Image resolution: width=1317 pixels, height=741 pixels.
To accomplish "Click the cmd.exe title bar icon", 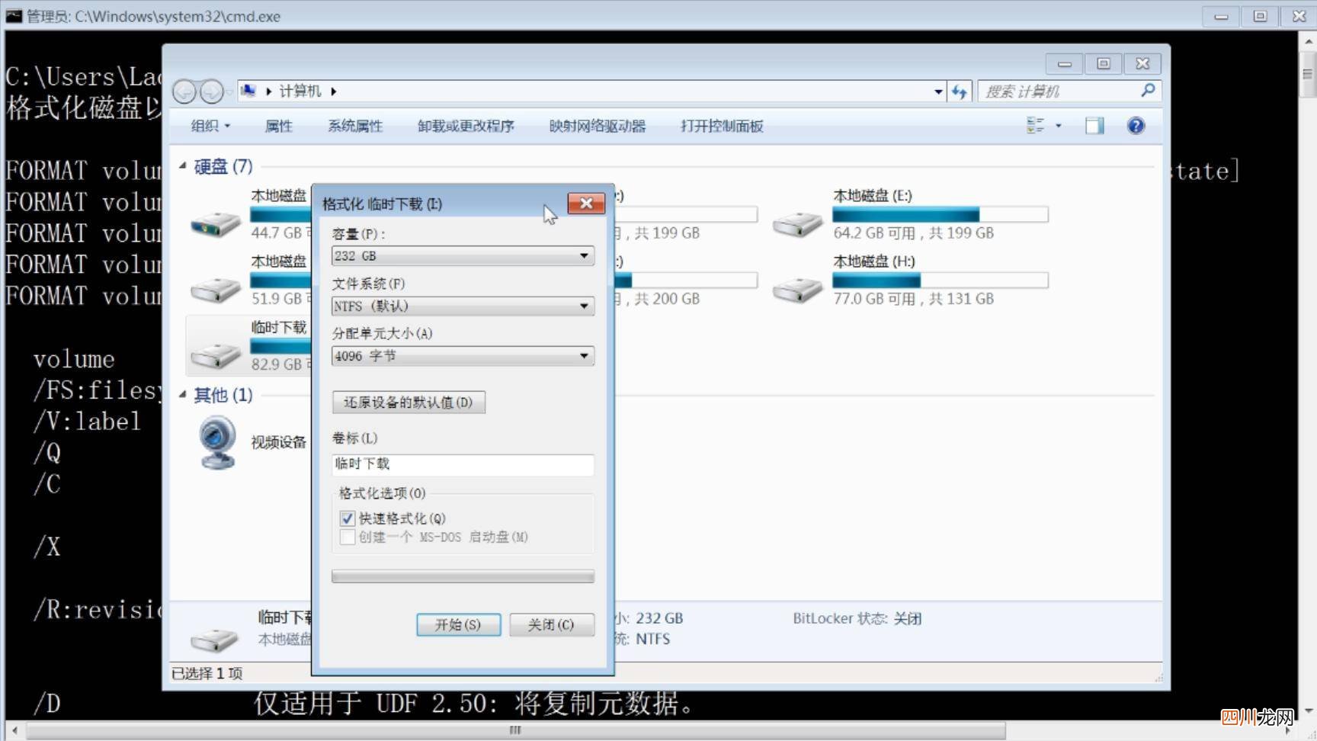I will [14, 15].
